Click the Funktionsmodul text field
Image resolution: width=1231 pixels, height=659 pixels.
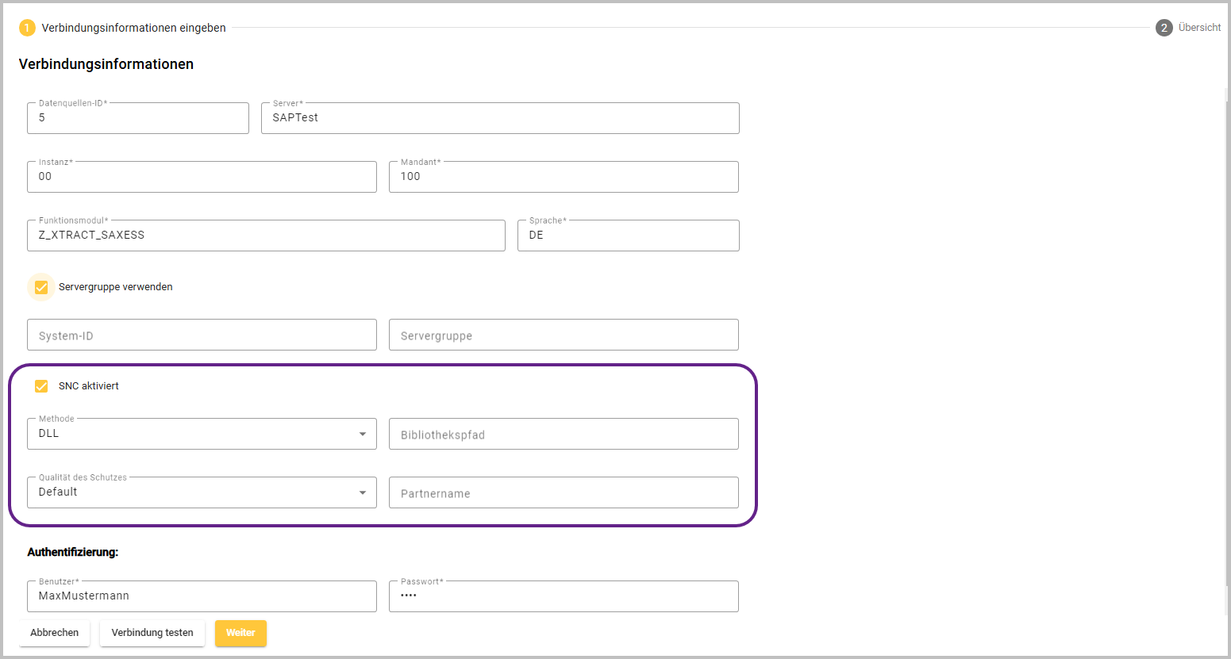click(x=266, y=236)
